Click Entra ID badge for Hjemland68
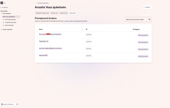The width and height of the screenshot is (170, 108). pos(89,56)
